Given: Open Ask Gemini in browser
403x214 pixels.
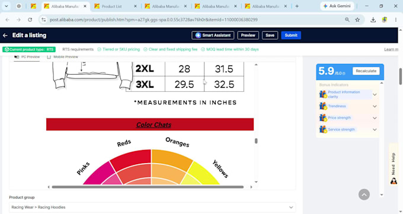Looking at the screenshot, I should 337,6.
